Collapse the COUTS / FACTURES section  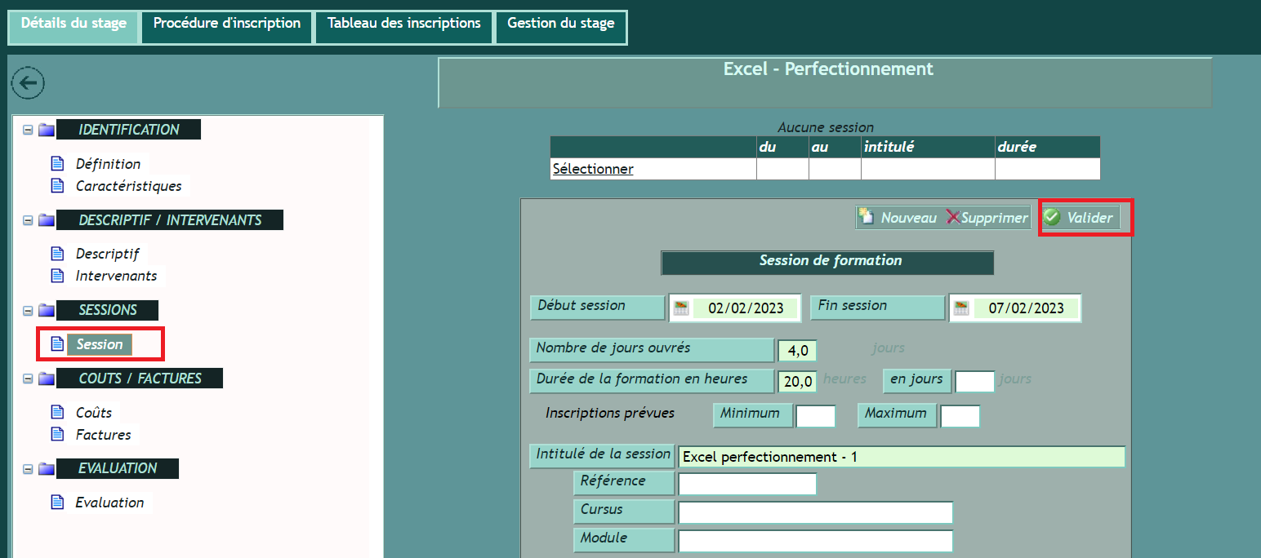tap(28, 379)
